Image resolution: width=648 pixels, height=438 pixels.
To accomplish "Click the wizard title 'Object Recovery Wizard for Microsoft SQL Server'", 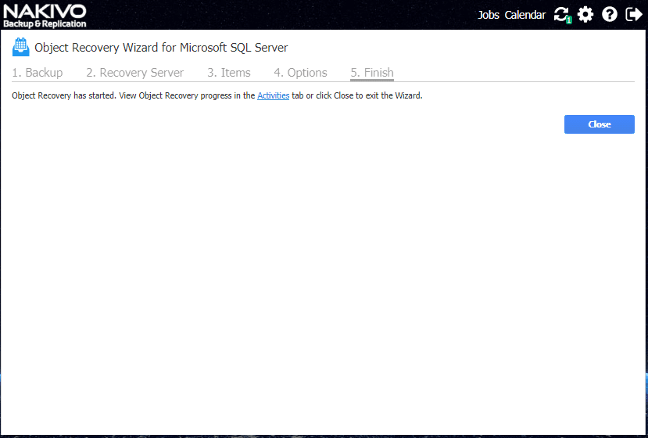I will tap(161, 48).
